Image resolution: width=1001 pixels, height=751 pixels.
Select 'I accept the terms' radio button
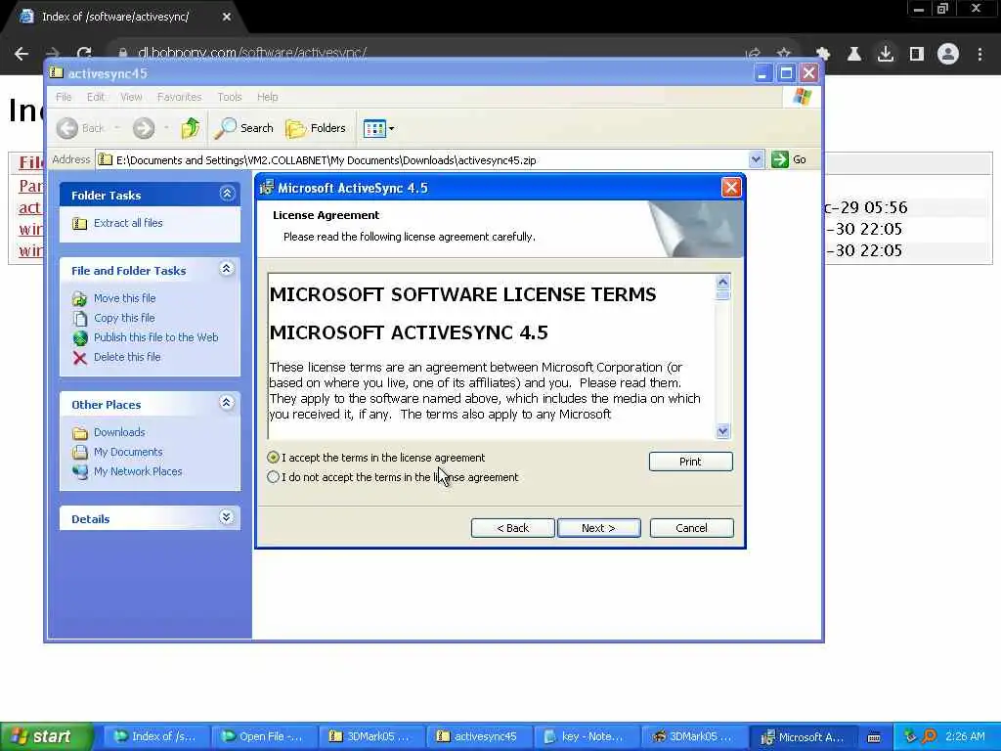[x=274, y=458]
